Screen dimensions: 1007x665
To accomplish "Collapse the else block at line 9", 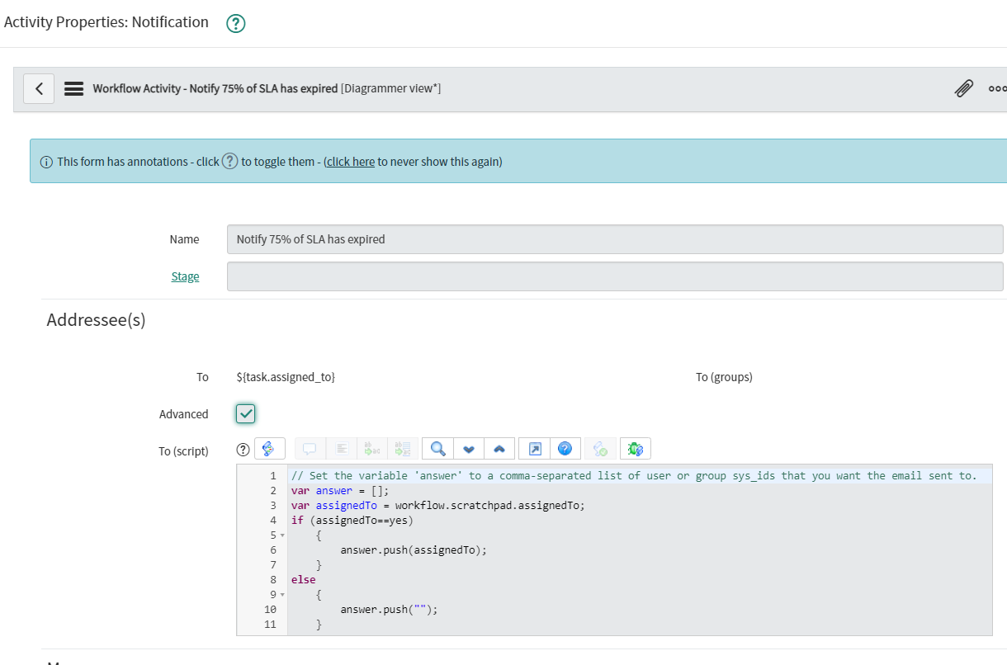I will coord(281,594).
